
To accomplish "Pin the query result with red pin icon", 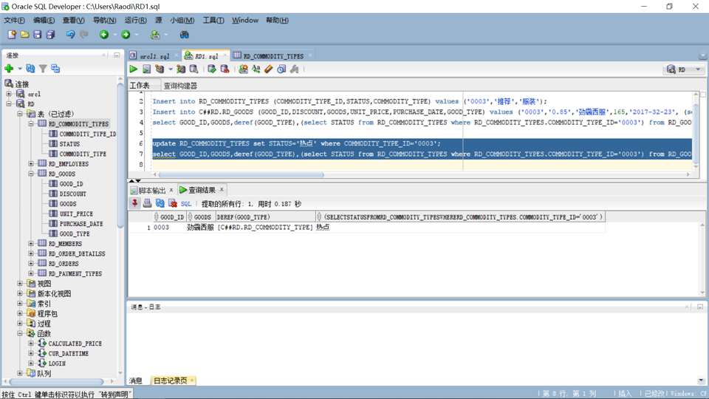I will click(134, 204).
